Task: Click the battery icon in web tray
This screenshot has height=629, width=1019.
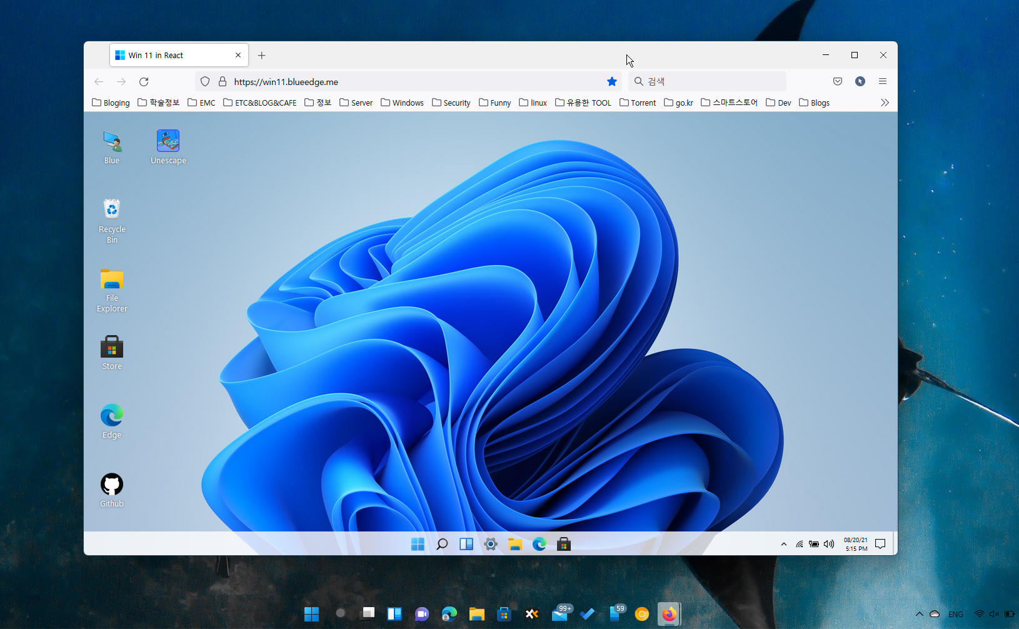Action: 814,544
